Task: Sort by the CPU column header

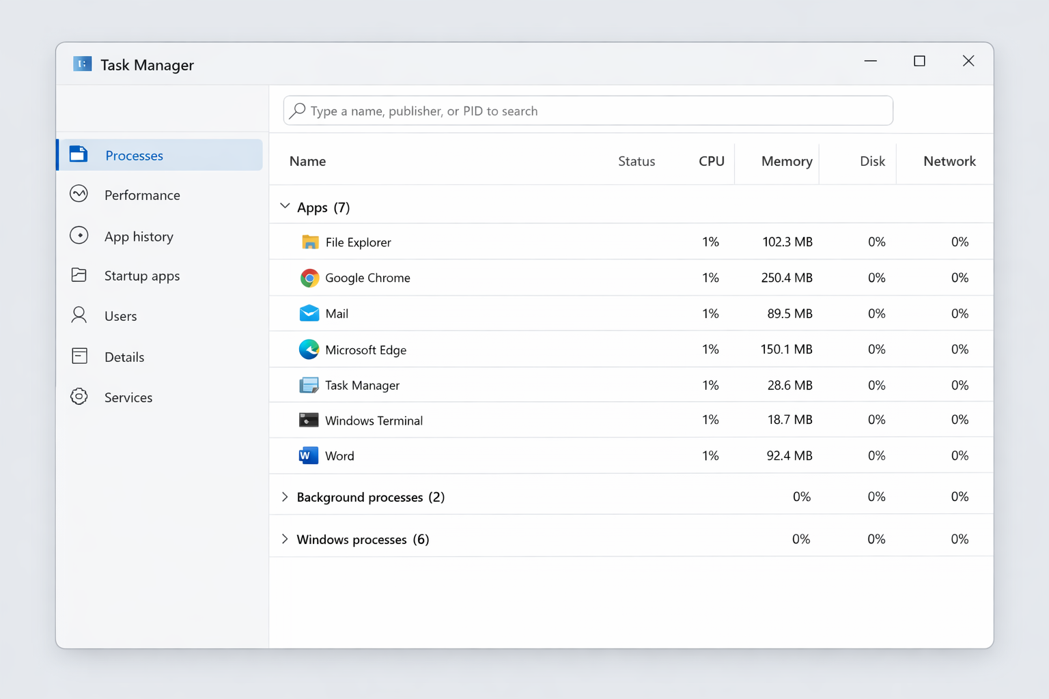Action: tap(711, 161)
